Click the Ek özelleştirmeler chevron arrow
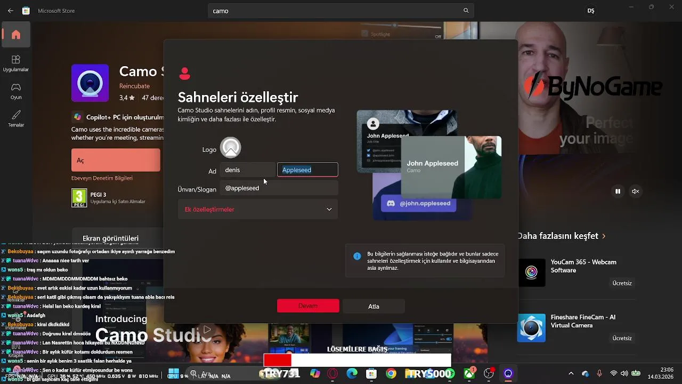 (x=329, y=210)
